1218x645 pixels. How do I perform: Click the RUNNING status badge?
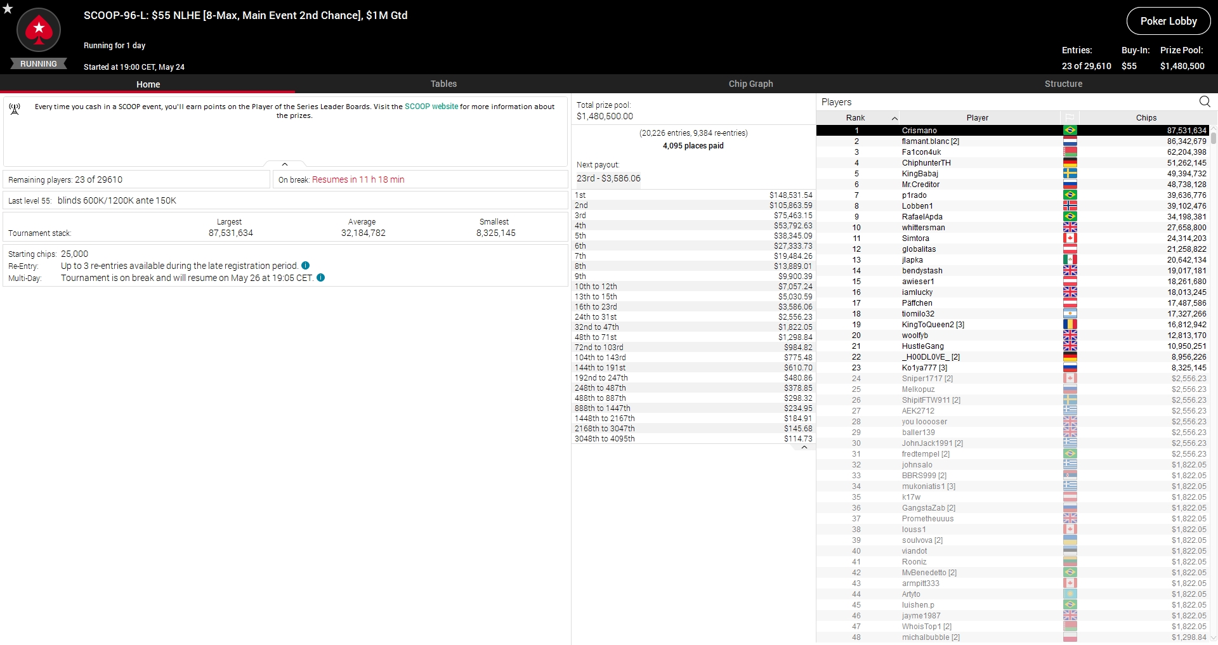coord(38,64)
